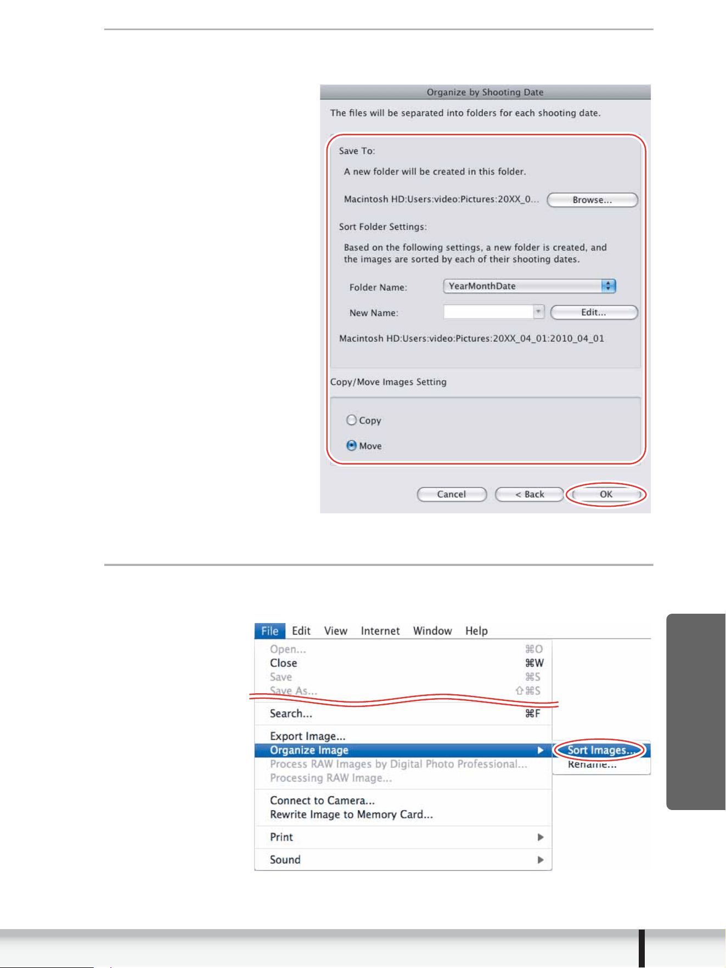Screen dimensions: 726x968
Task: Select Connect to Camera... menu entry
Action: [x=403, y=800]
